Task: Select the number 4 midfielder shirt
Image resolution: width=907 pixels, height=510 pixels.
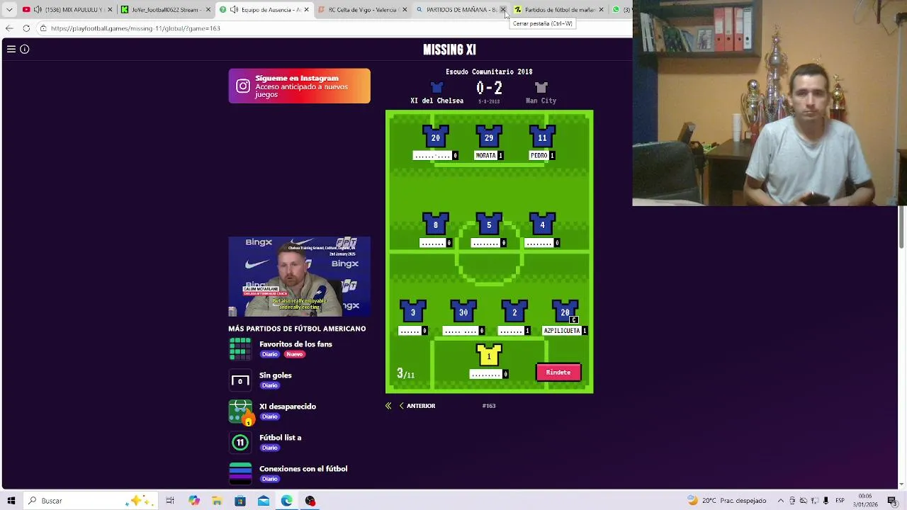Action: [x=542, y=225]
